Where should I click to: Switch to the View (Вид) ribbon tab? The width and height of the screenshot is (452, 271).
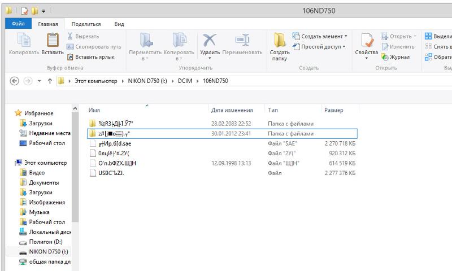[119, 24]
